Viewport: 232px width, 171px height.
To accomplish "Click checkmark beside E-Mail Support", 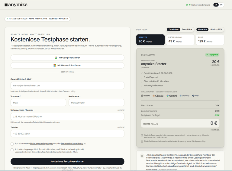I will point(142,77).
